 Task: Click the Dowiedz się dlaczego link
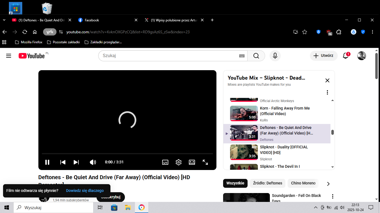(x=85, y=191)
